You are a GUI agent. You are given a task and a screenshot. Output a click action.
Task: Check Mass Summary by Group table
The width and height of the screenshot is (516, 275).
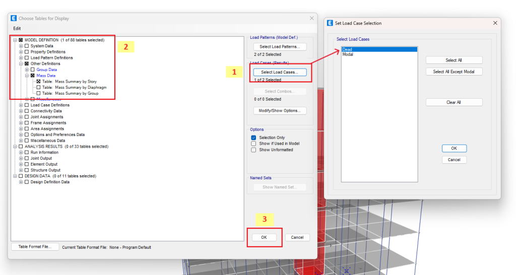tap(38, 93)
